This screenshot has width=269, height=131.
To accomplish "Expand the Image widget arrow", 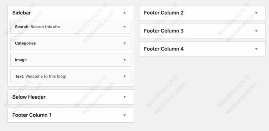I will point(125,60).
